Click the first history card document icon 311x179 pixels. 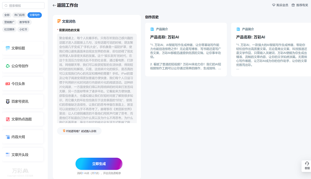tap(152, 29)
